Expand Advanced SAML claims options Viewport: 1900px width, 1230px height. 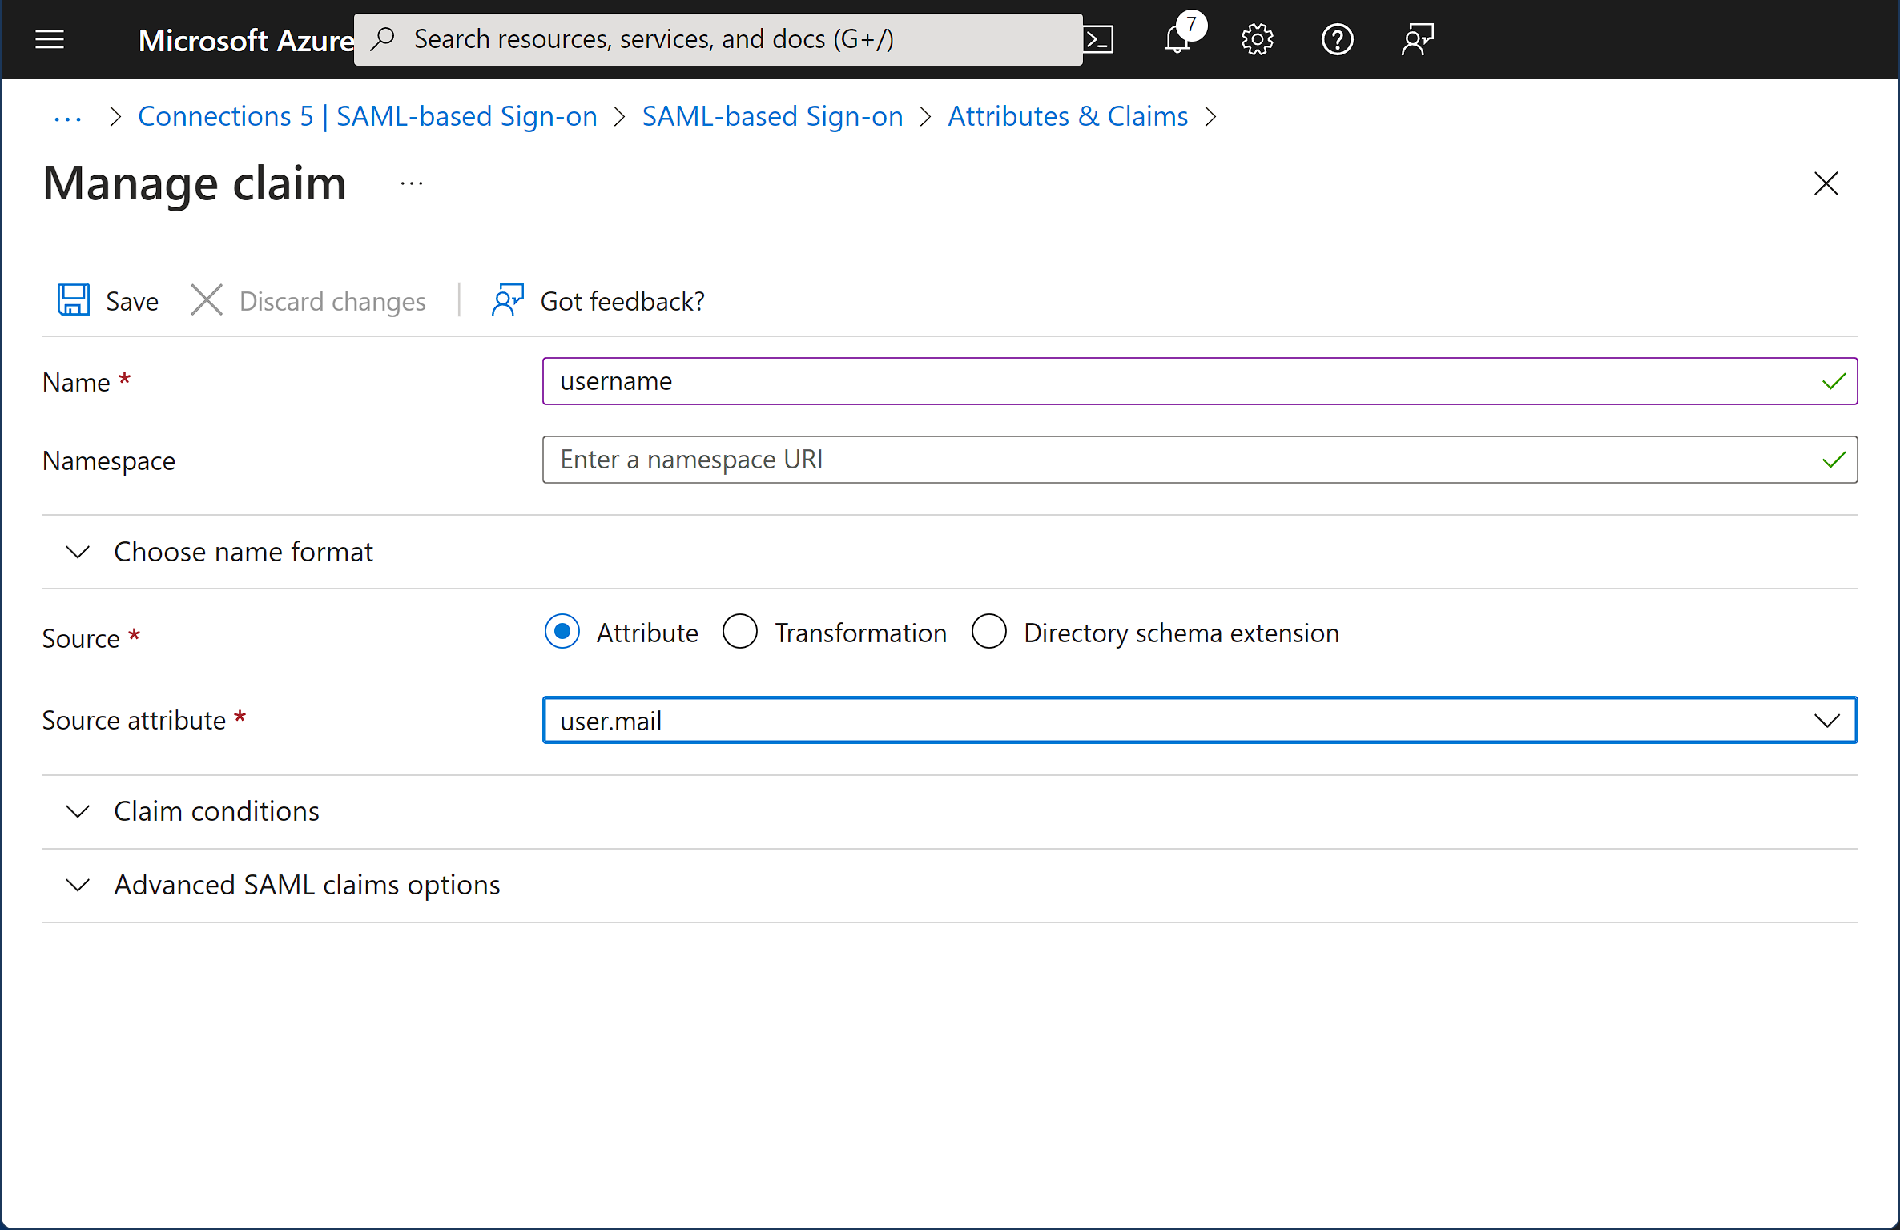pos(78,885)
